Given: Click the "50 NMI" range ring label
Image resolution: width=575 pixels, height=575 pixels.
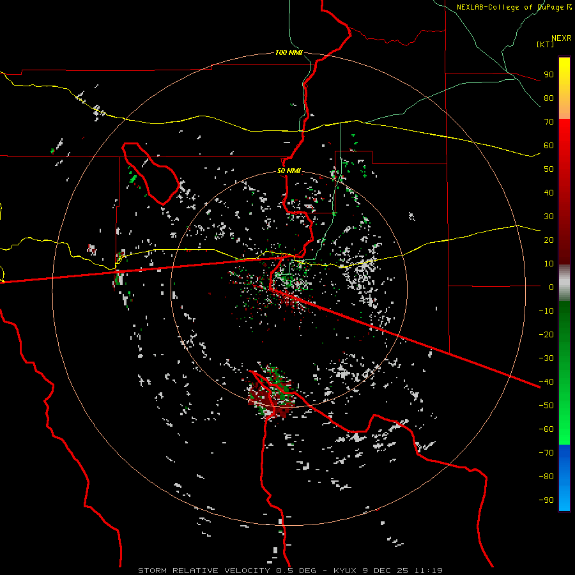Looking at the screenshot, I should pyautogui.click(x=289, y=171).
